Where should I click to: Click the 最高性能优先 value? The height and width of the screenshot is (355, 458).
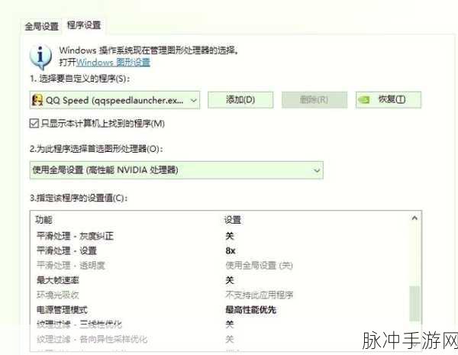[x=250, y=310]
